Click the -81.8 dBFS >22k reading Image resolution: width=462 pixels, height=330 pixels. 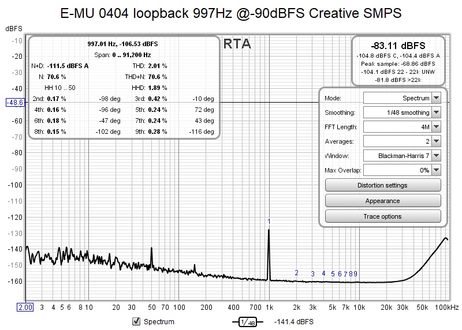click(398, 80)
